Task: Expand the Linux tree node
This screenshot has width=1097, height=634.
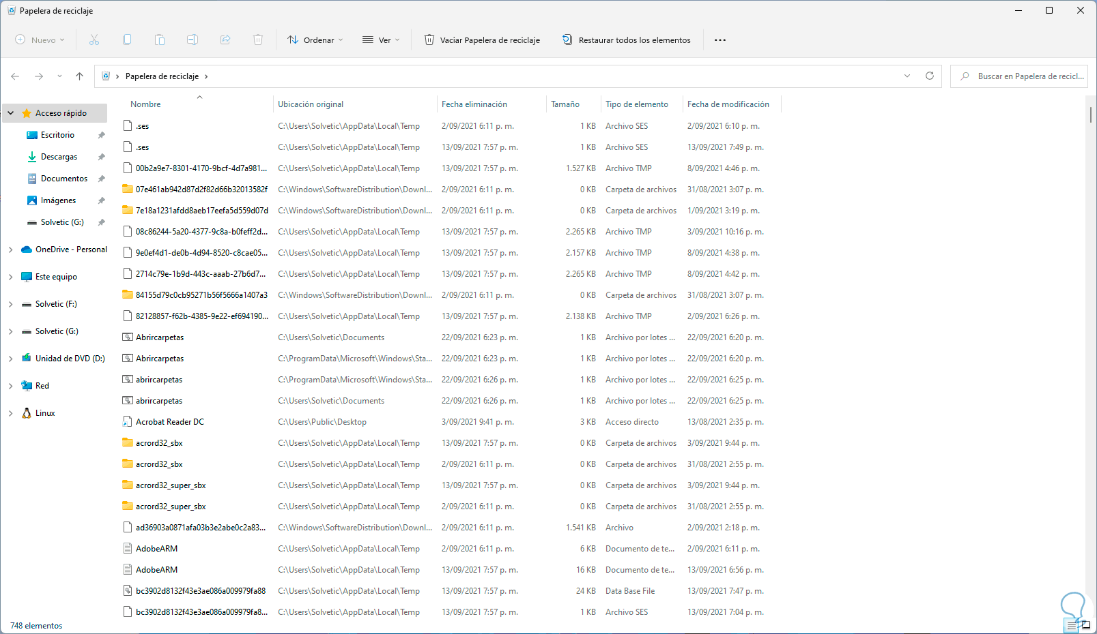Action: (11, 413)
